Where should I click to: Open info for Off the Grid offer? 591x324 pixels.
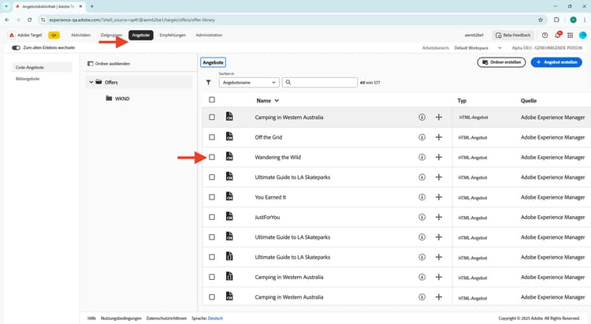pos(422,137)
